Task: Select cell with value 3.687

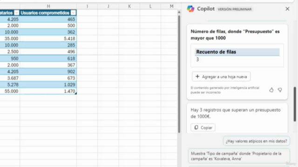Action: coord(10,78)
